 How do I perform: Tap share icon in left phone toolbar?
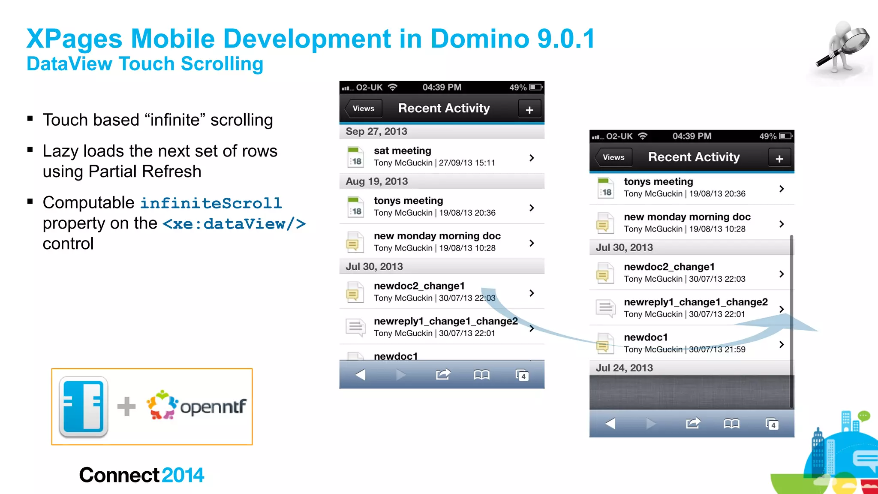[442, 374]
